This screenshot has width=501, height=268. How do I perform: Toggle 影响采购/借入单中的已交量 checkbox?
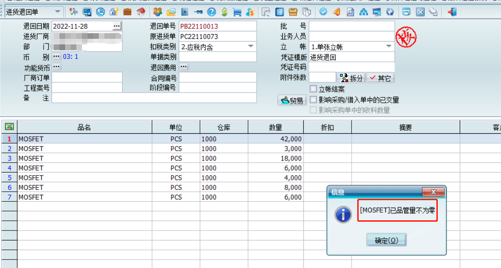(x=313, y=100)
